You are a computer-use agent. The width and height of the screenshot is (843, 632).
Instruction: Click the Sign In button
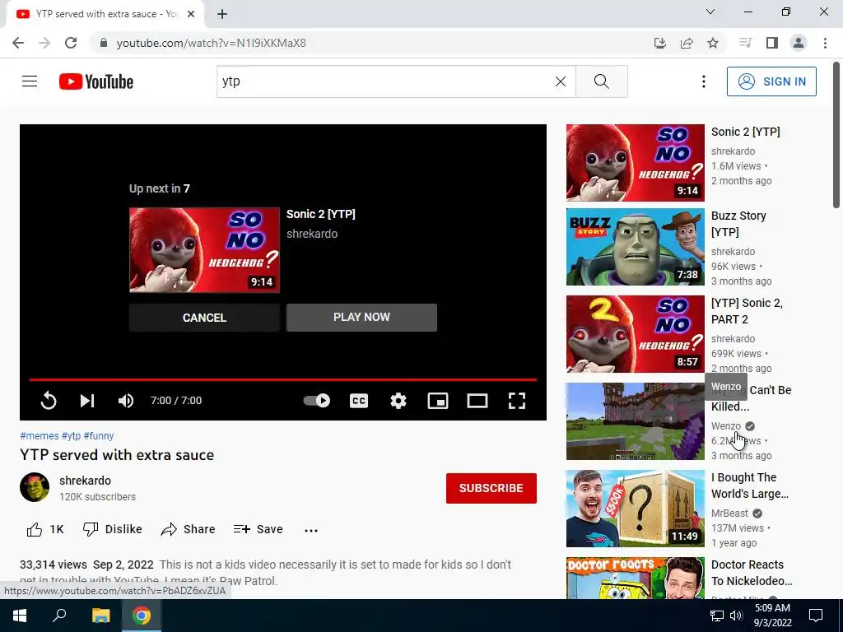click(771, 81)
